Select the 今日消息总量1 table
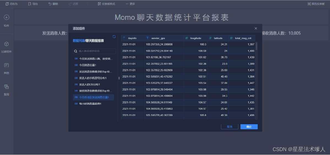Screen dimensions: 330x155 93,65
